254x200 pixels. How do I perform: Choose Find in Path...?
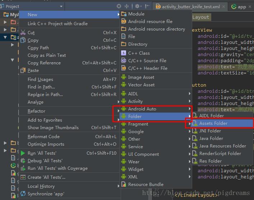tap(69, 87)
